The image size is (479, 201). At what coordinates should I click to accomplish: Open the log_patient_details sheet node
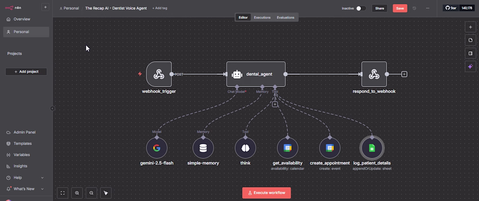(372, 148)
